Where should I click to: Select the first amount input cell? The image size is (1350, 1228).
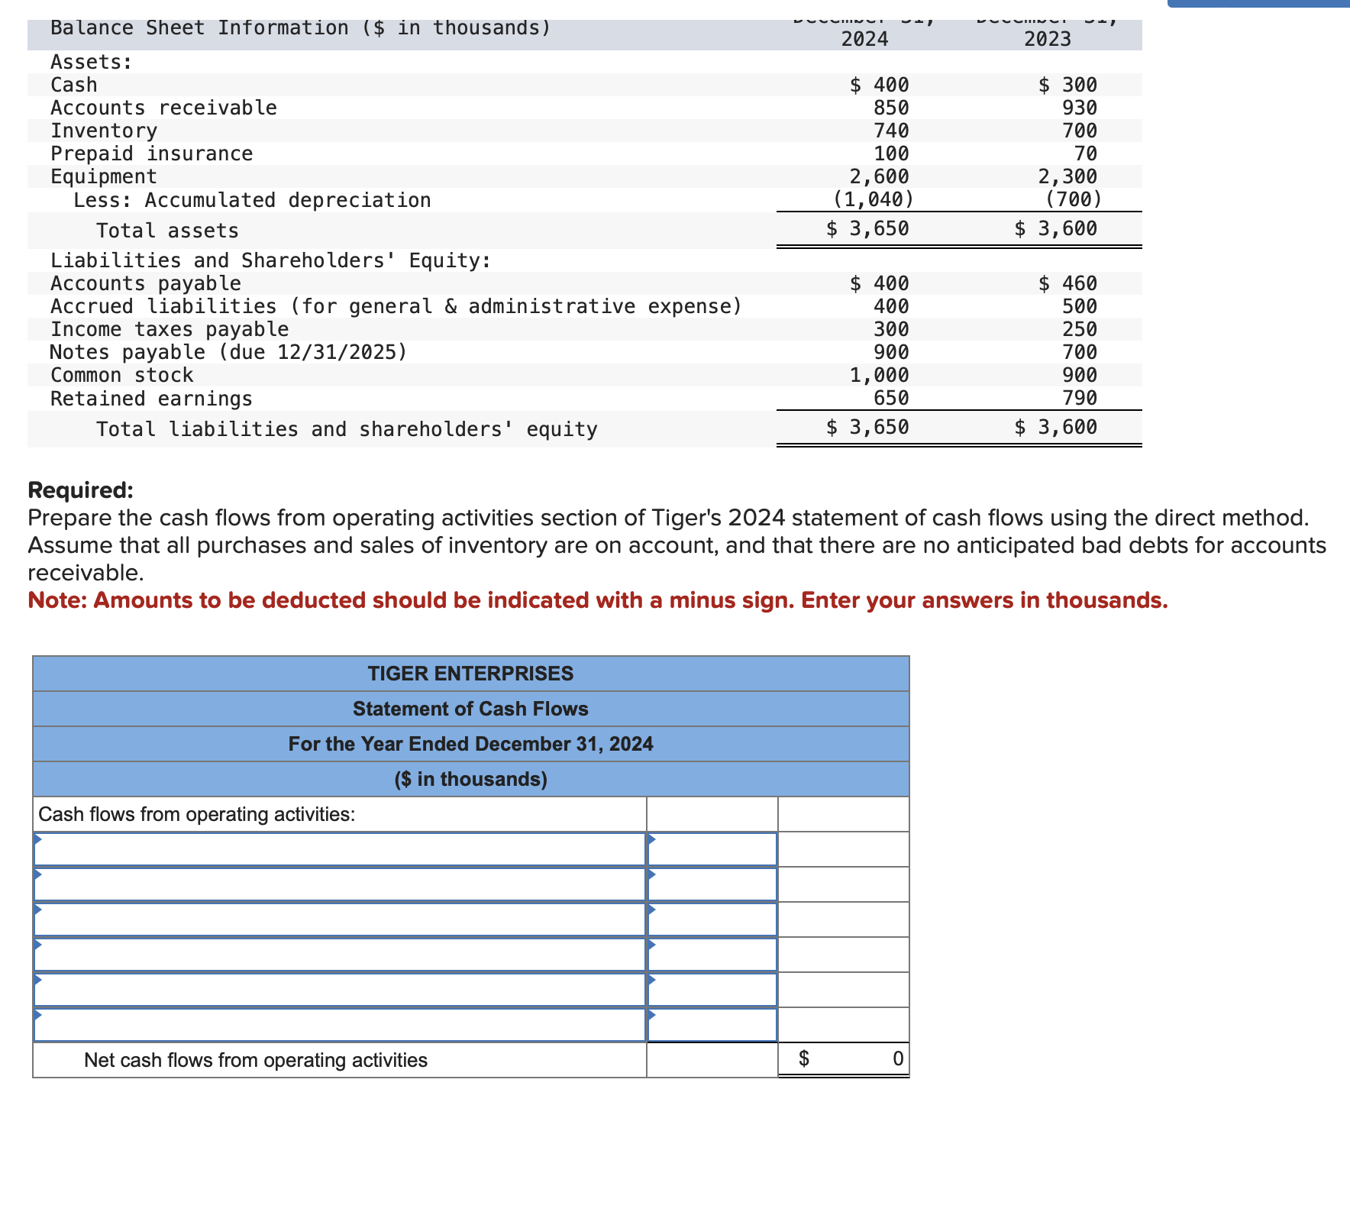pos(712,848)
